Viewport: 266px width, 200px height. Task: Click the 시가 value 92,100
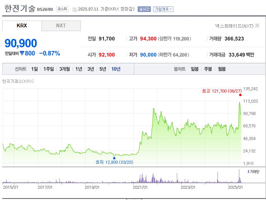coord(107,55)
